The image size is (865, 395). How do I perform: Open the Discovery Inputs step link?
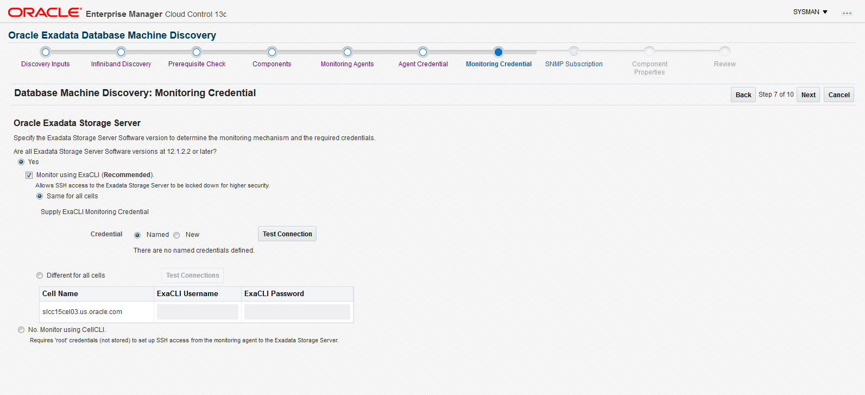click(46, 64)
